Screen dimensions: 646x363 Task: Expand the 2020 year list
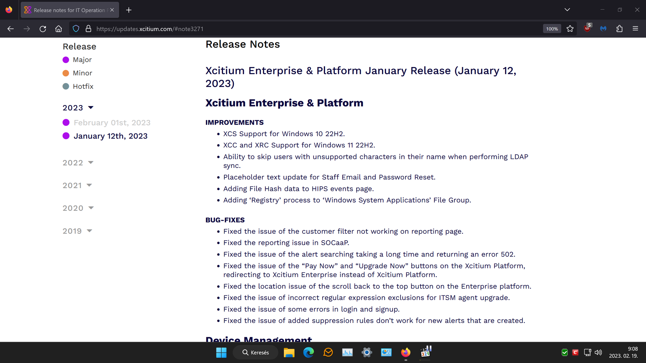click(x=78, y=208)
